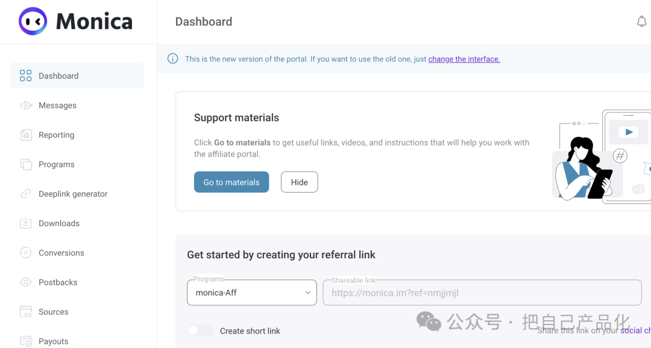Viewport: 651px width, 348px height.
Task: Open Payouts in the sidebar
Action: click(53, 341)
